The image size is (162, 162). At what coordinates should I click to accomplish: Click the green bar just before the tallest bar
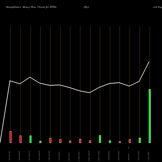(140, 140)
